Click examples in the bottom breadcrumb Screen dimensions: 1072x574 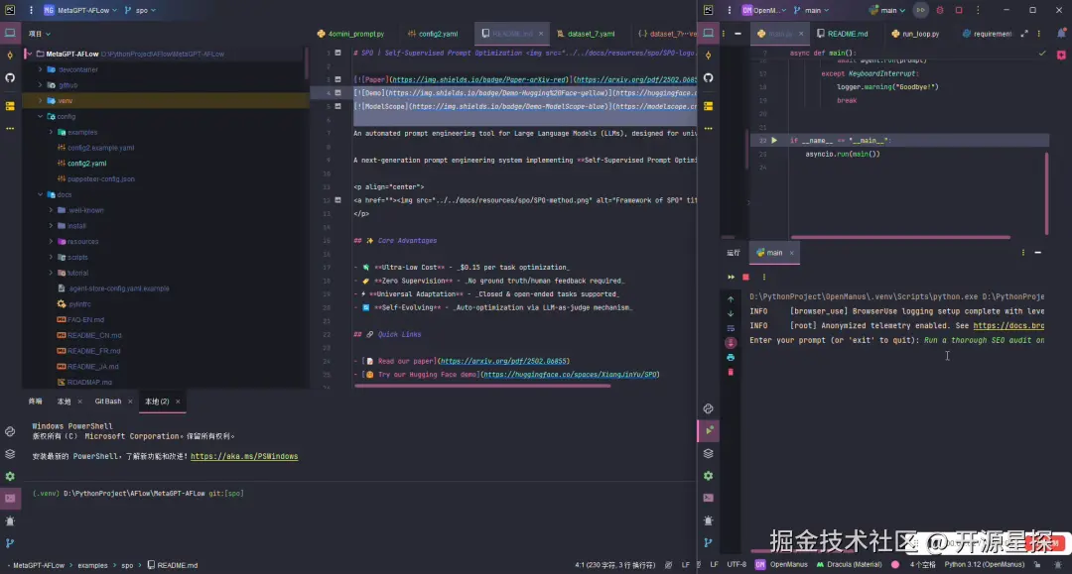(x=92, y=565)
